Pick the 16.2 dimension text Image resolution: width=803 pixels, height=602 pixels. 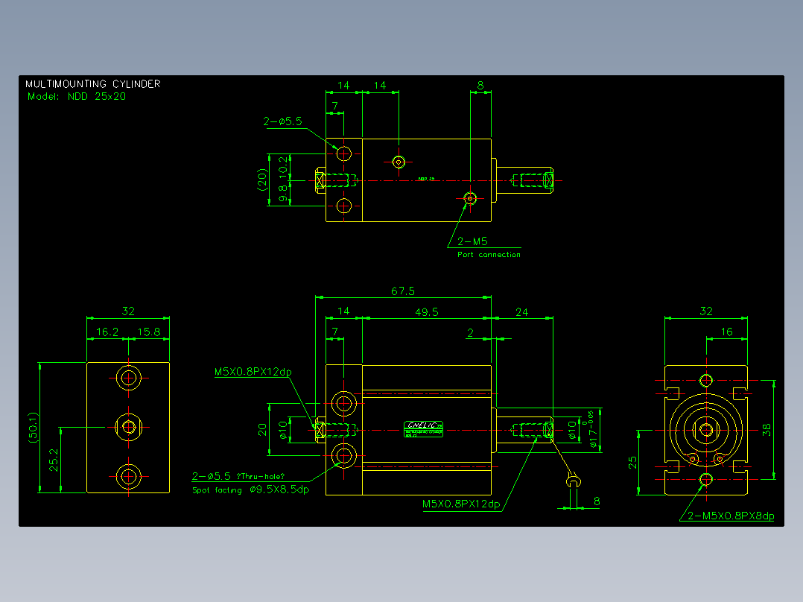tap(107, 332)
